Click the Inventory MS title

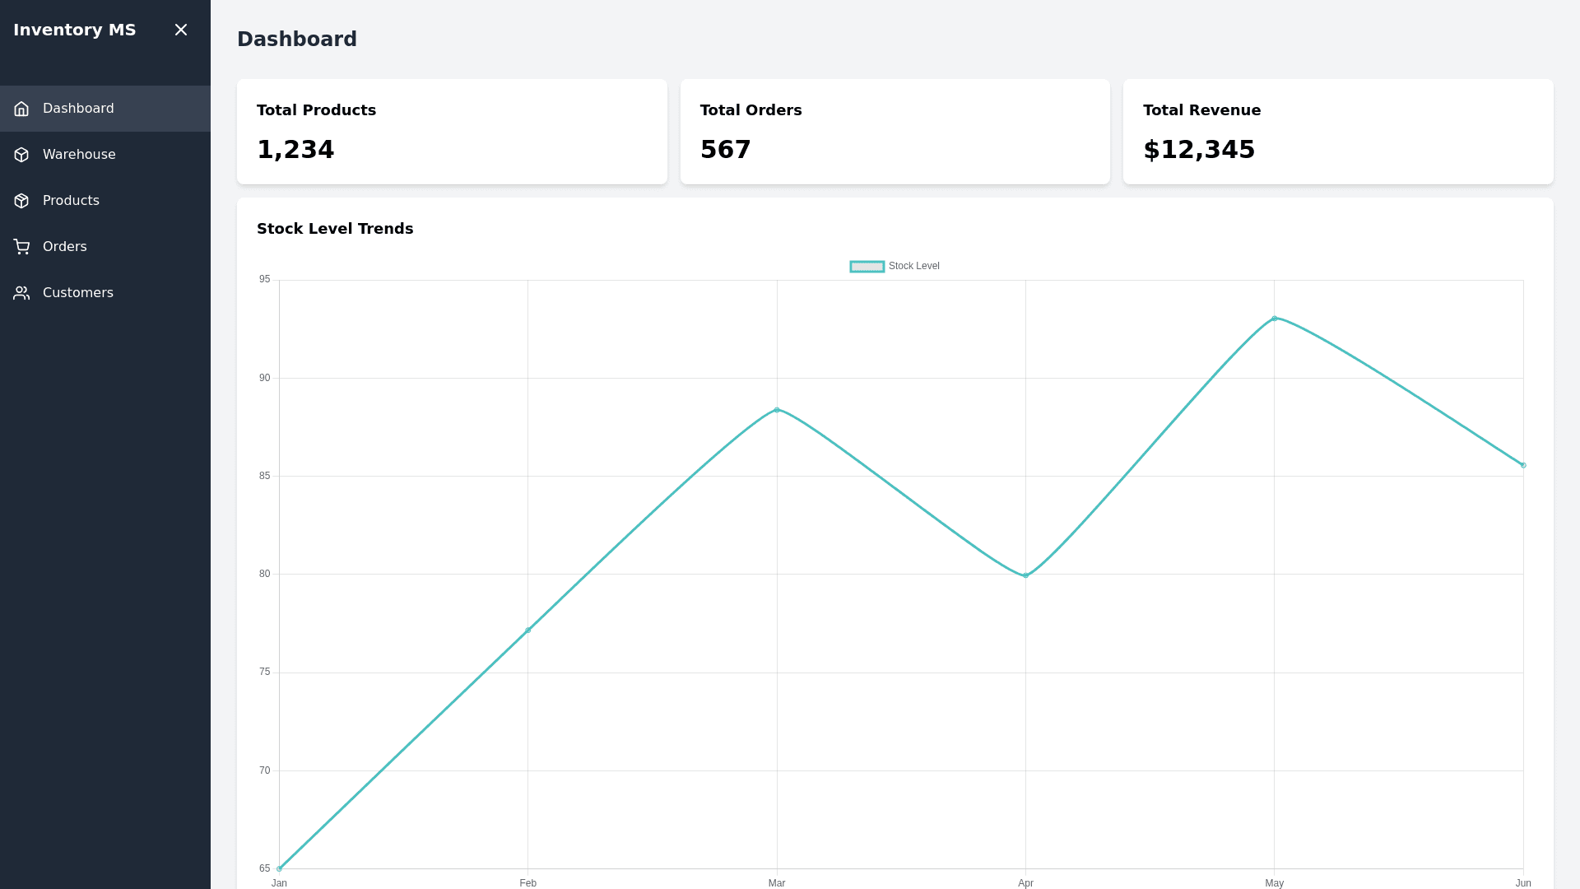click(x=74, y=30)
